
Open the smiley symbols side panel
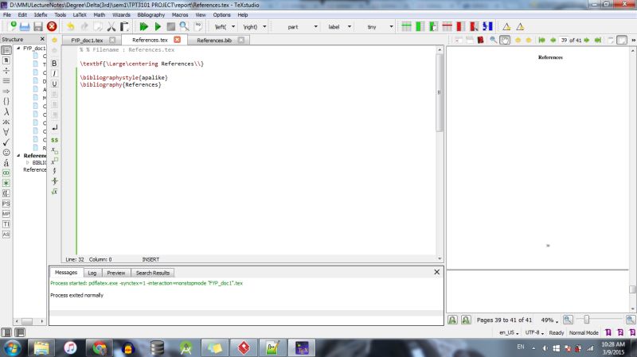[x=6, y=153]
